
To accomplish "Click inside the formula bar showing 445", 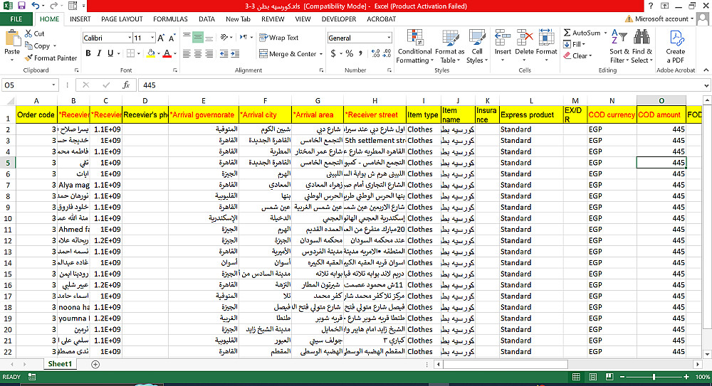I will 420,85.
